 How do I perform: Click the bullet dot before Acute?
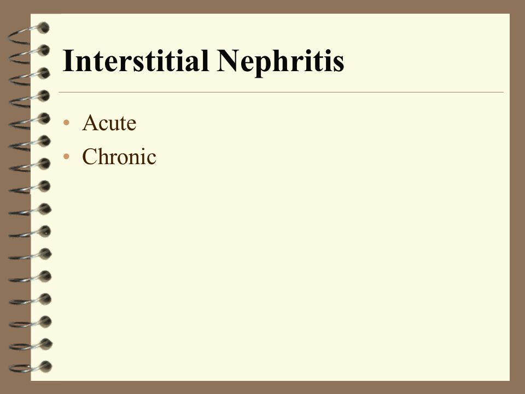pos(66,123)
